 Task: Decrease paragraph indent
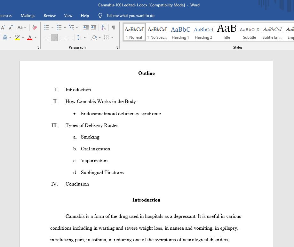coord(86,28)
